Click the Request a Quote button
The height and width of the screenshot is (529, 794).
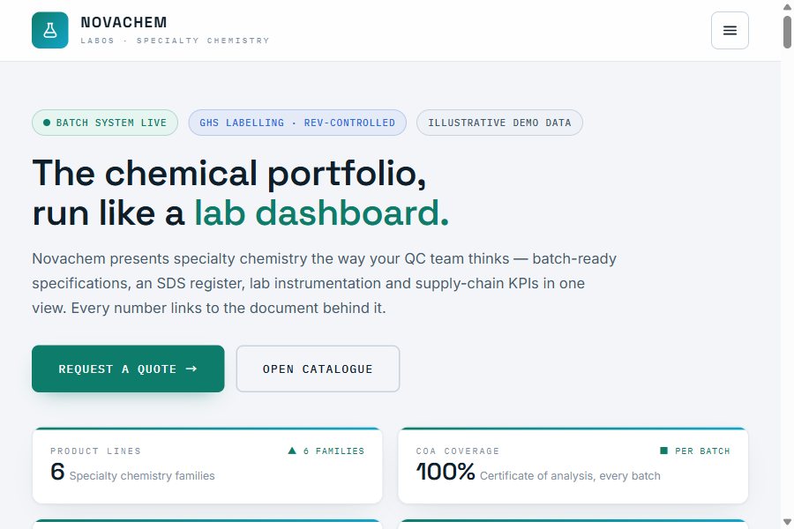(128, 369)
